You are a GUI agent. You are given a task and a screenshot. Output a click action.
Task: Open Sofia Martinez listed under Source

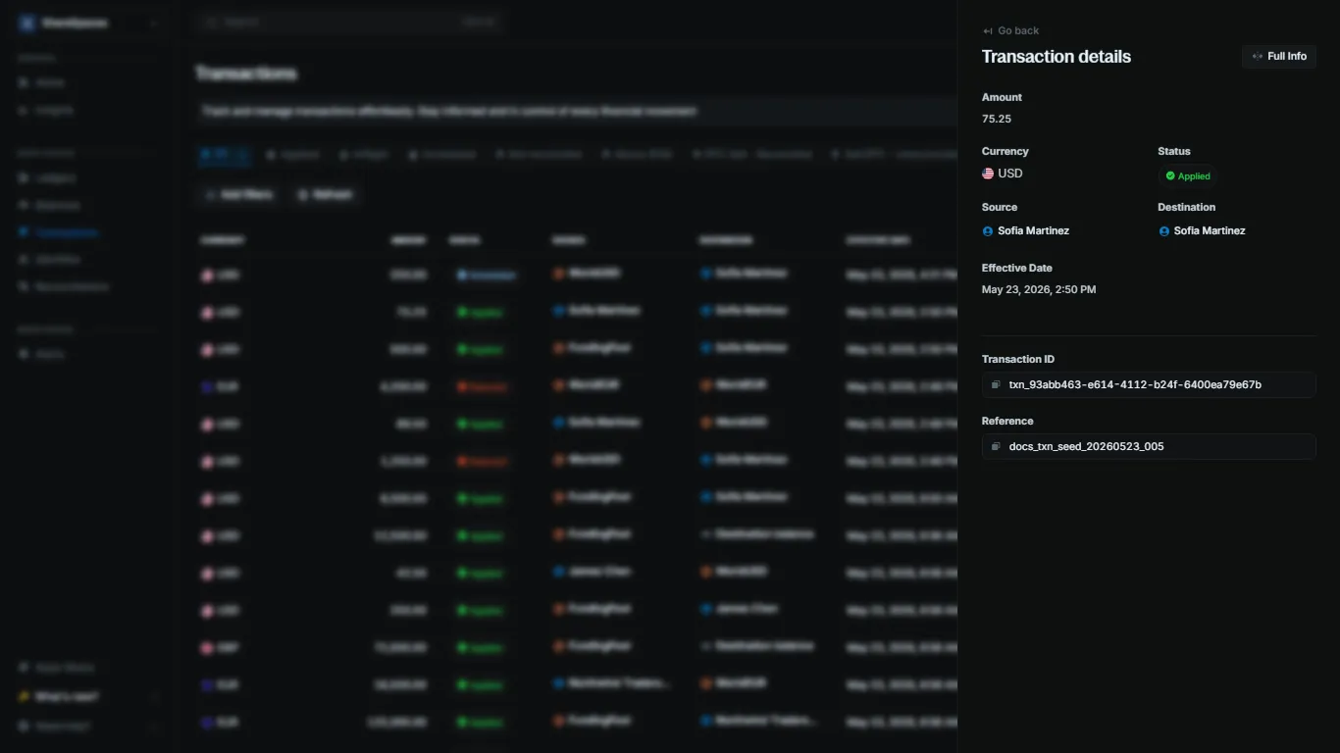pos(1033,231)
